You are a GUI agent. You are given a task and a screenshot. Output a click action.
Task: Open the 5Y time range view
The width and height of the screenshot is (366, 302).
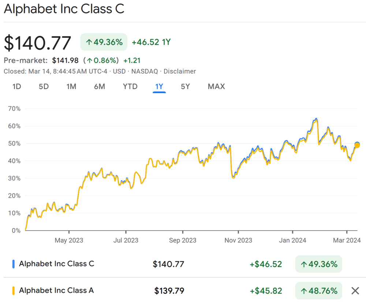coord(185,87)
